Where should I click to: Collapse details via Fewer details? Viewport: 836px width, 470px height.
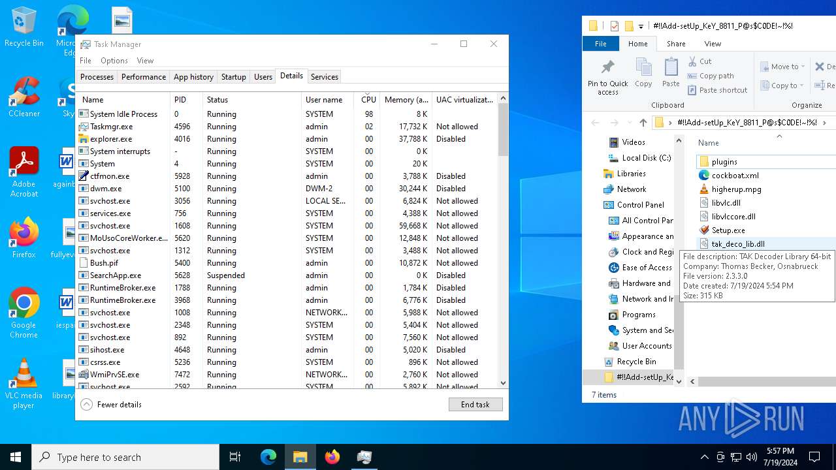click(x=111, y=404)
